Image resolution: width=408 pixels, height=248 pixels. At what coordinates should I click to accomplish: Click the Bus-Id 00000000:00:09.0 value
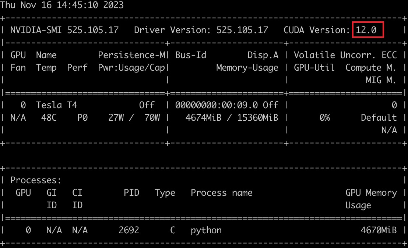coord(217,105)
